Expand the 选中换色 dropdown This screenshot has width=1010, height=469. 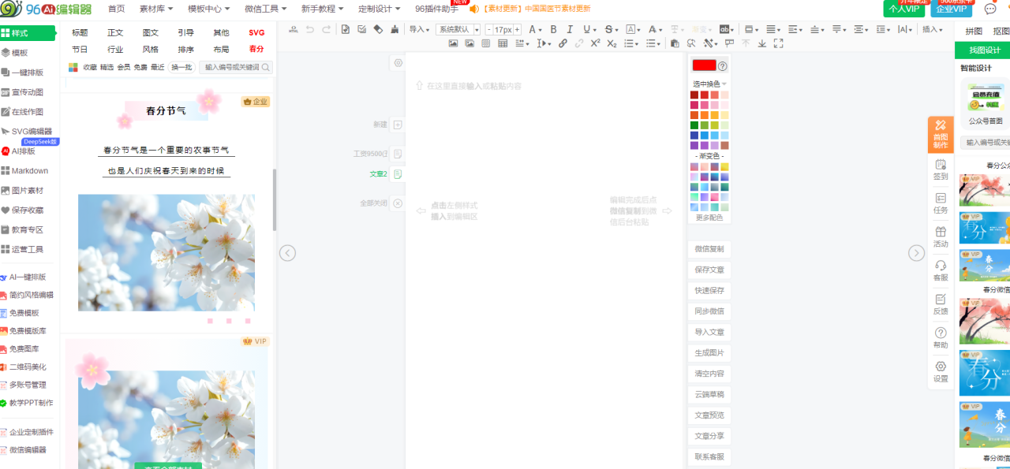(709, 84)
